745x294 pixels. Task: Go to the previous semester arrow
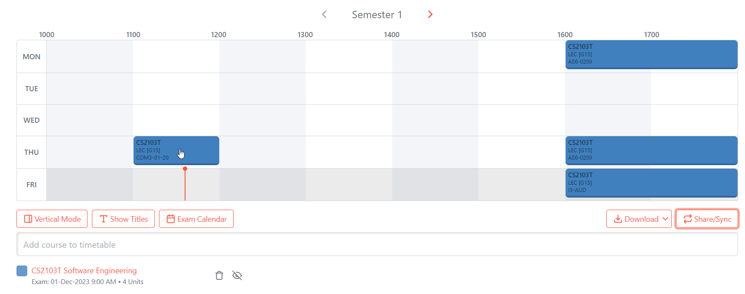click(324, 15)
